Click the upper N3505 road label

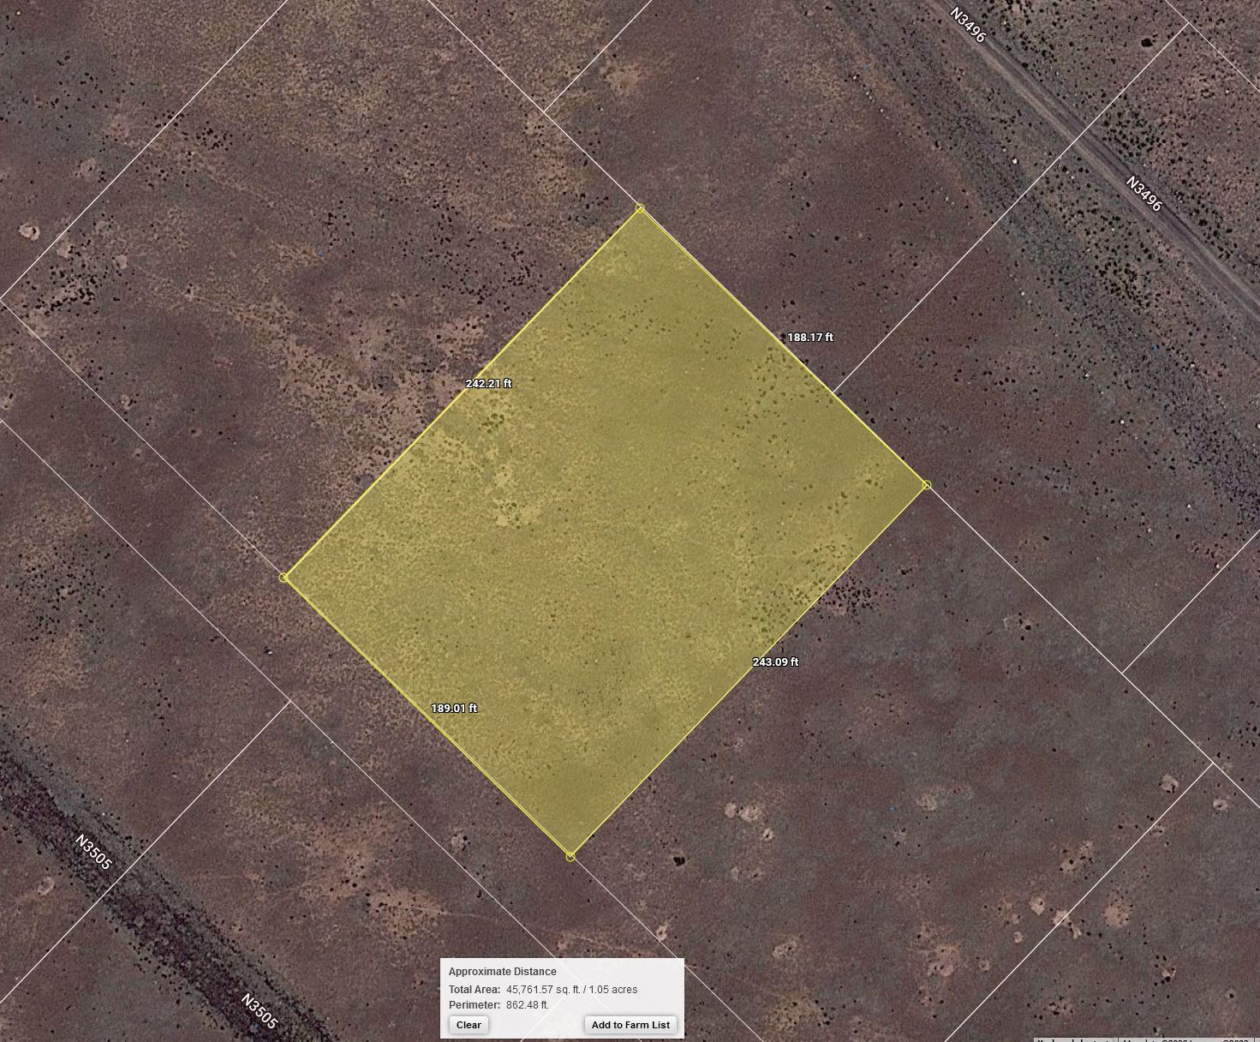click(93, 853)
